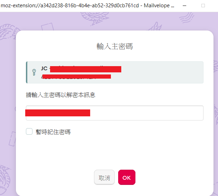The width and height of the screenshot is (218, 196).
Task: Click the wavy lines decoration at top right
Action: pyautogui.click(x=187, y=18)
